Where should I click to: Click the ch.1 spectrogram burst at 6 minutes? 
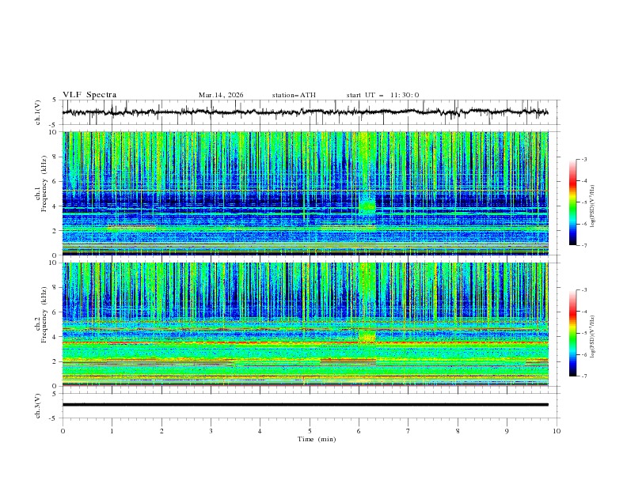point(367,208)
